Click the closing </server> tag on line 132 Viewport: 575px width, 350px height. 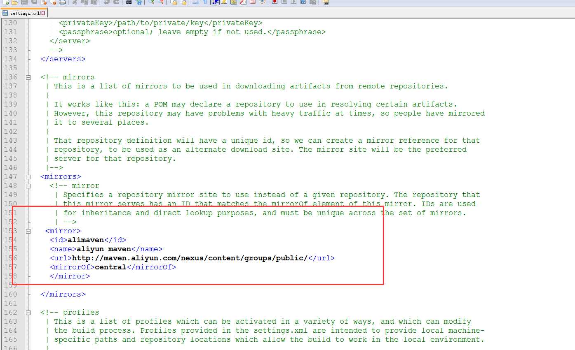[70, 41]
